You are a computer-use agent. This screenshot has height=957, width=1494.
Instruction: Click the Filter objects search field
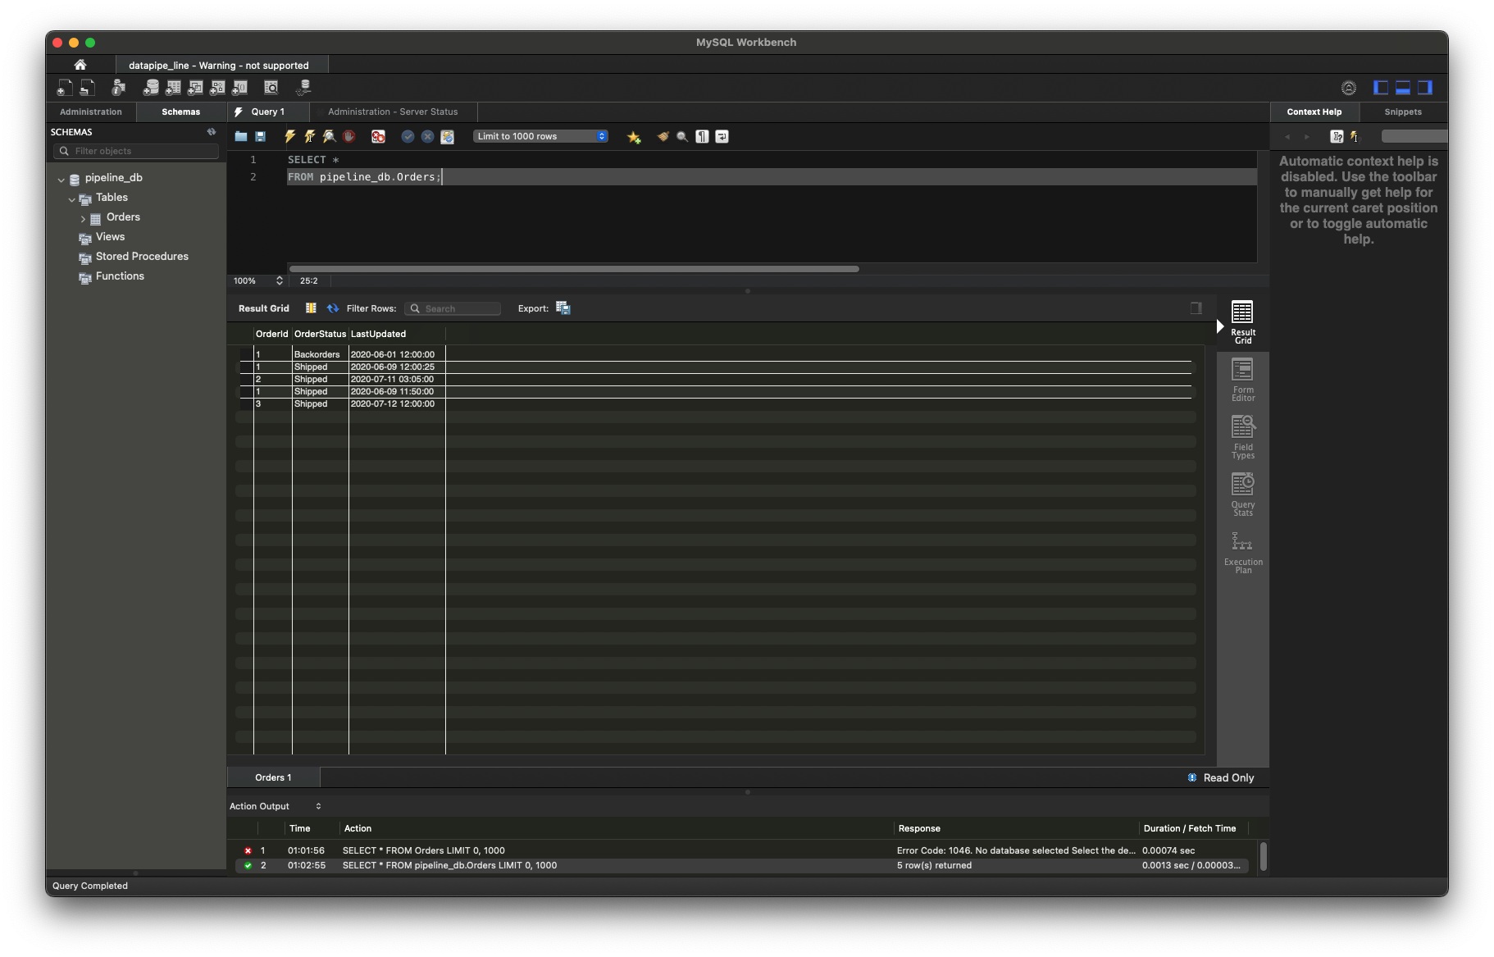pos(136,151)
